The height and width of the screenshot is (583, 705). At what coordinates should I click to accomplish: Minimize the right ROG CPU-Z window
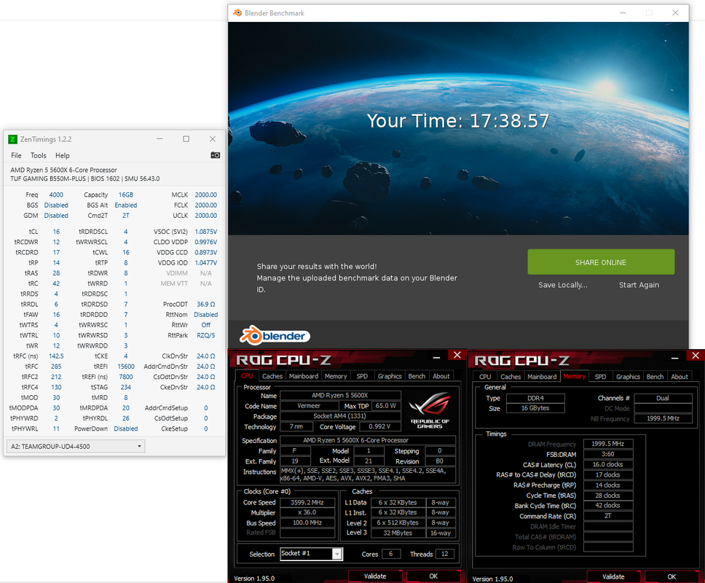pyautogui.click(x=674, y=358)
